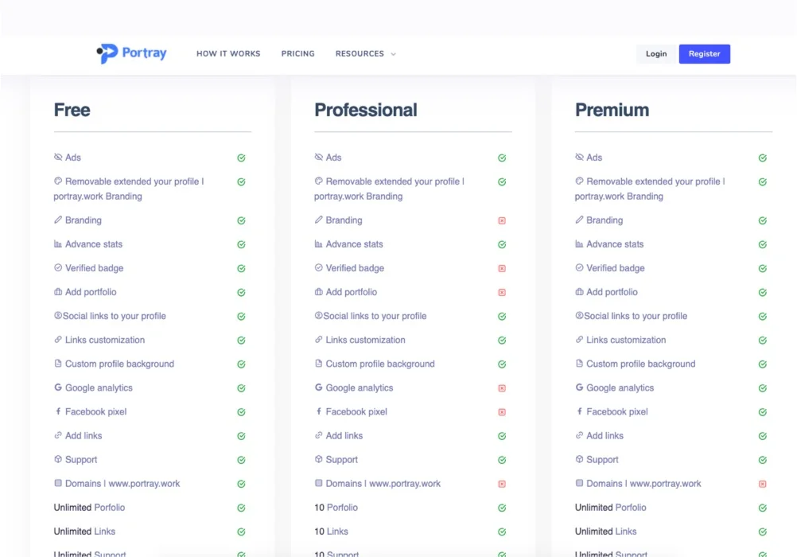
Task: Open the How It Works page
Action: pyautogui.click(x=228, y=54)
